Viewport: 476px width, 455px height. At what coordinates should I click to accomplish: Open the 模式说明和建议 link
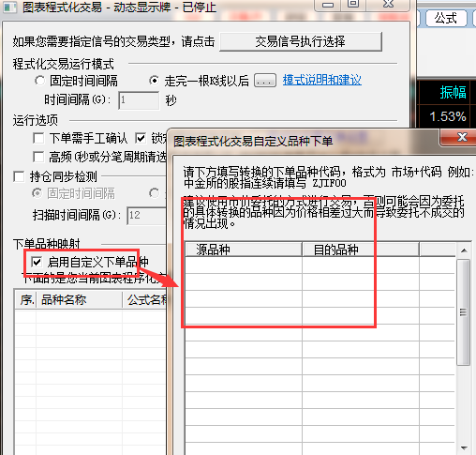point(322,80)
